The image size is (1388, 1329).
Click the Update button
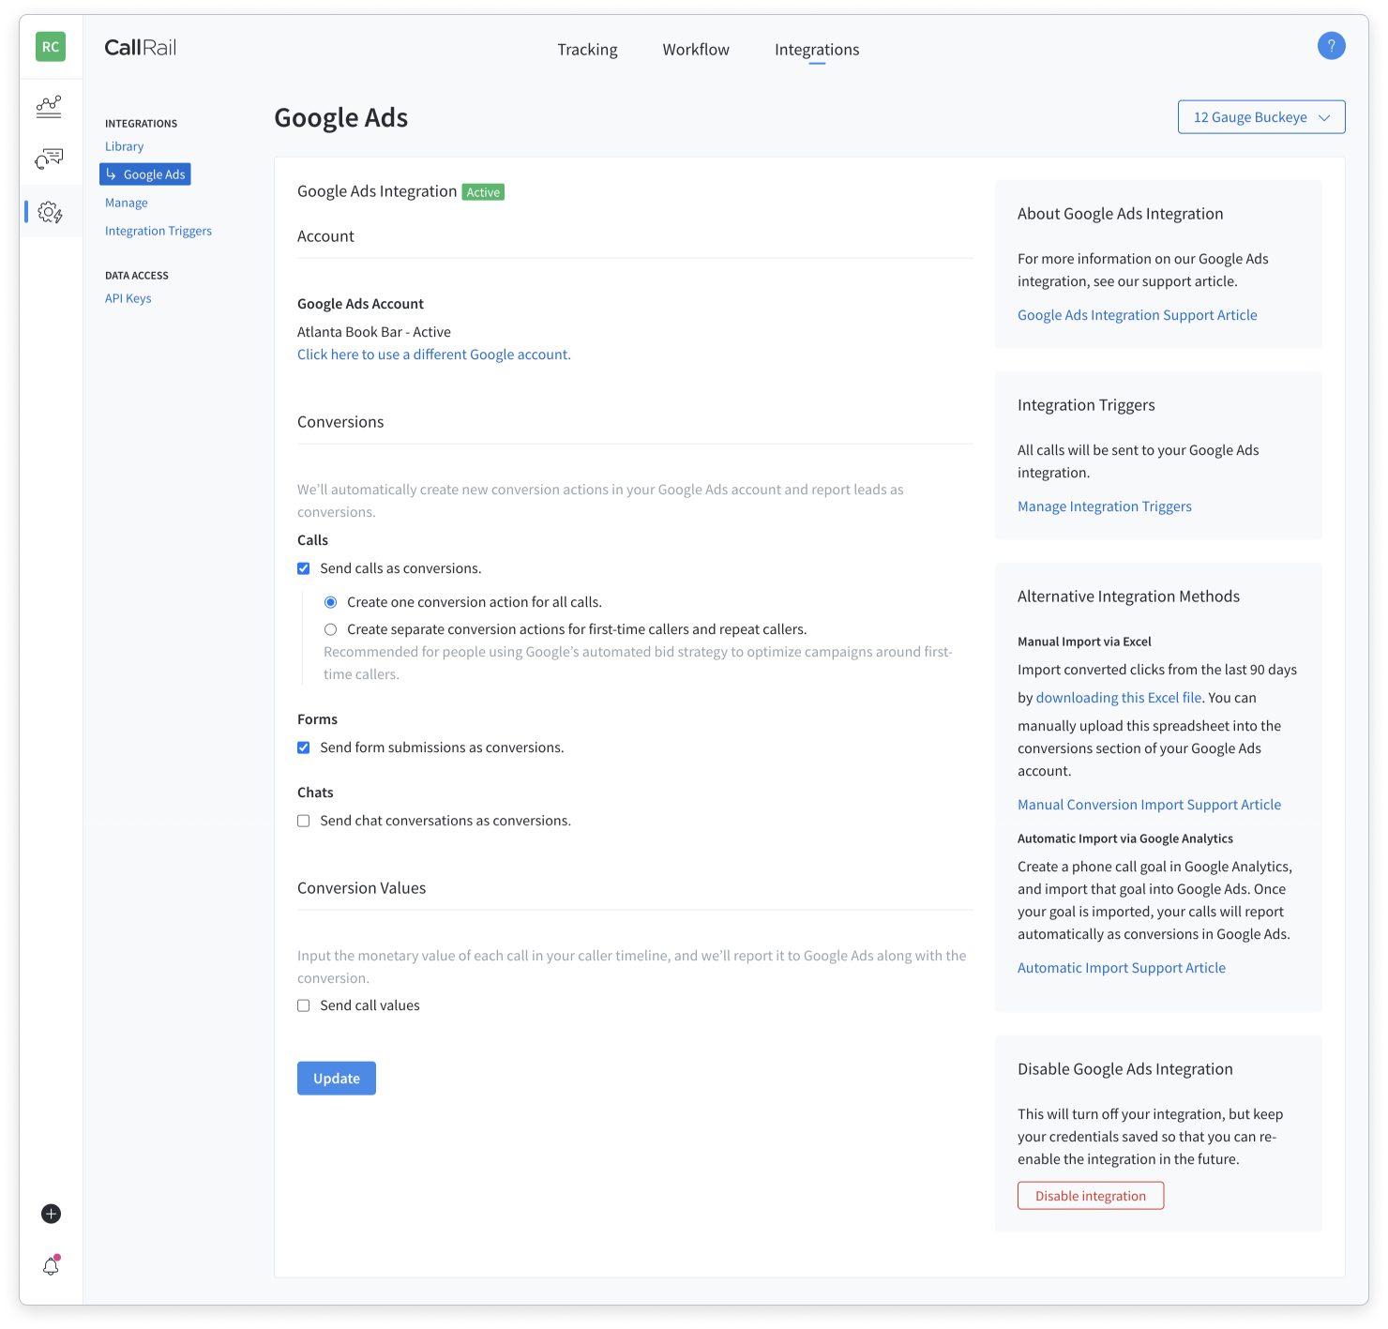tap(337, 1079)
